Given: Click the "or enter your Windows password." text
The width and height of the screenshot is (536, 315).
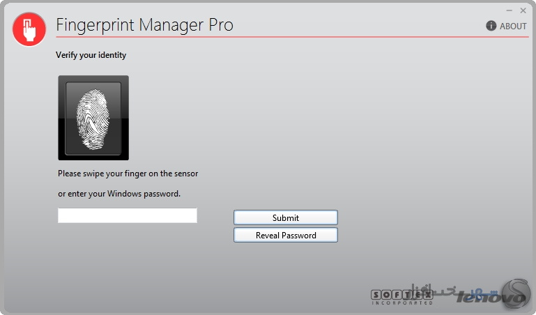Looking at the screenshot, I should point(119,194).
